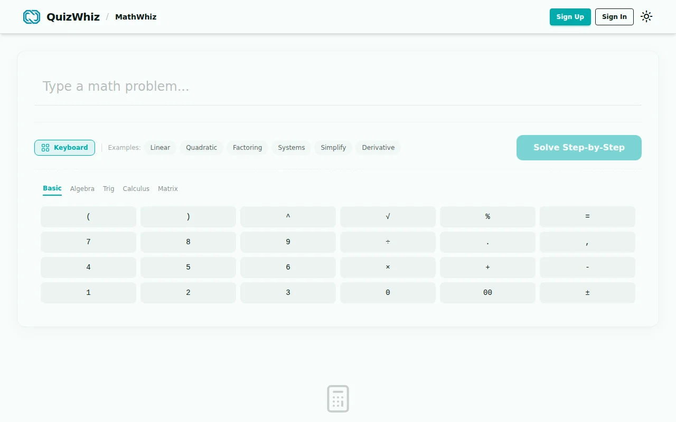Tap the number 8 key

coord(188,242)
